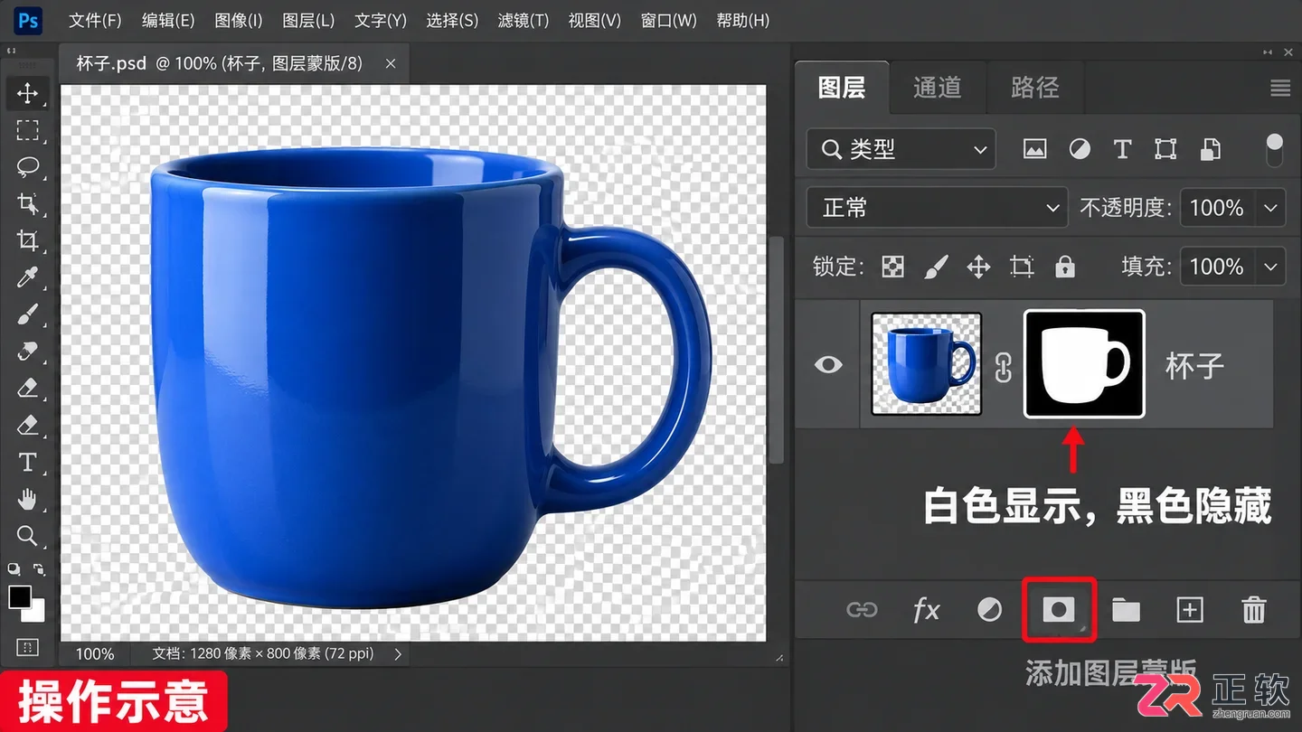Select the Hand tool
1302x732 pixels.
[x=27, y=499]
